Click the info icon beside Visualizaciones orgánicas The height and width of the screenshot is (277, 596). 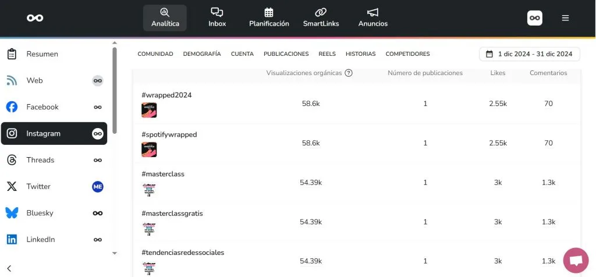(x=349, y=73)
